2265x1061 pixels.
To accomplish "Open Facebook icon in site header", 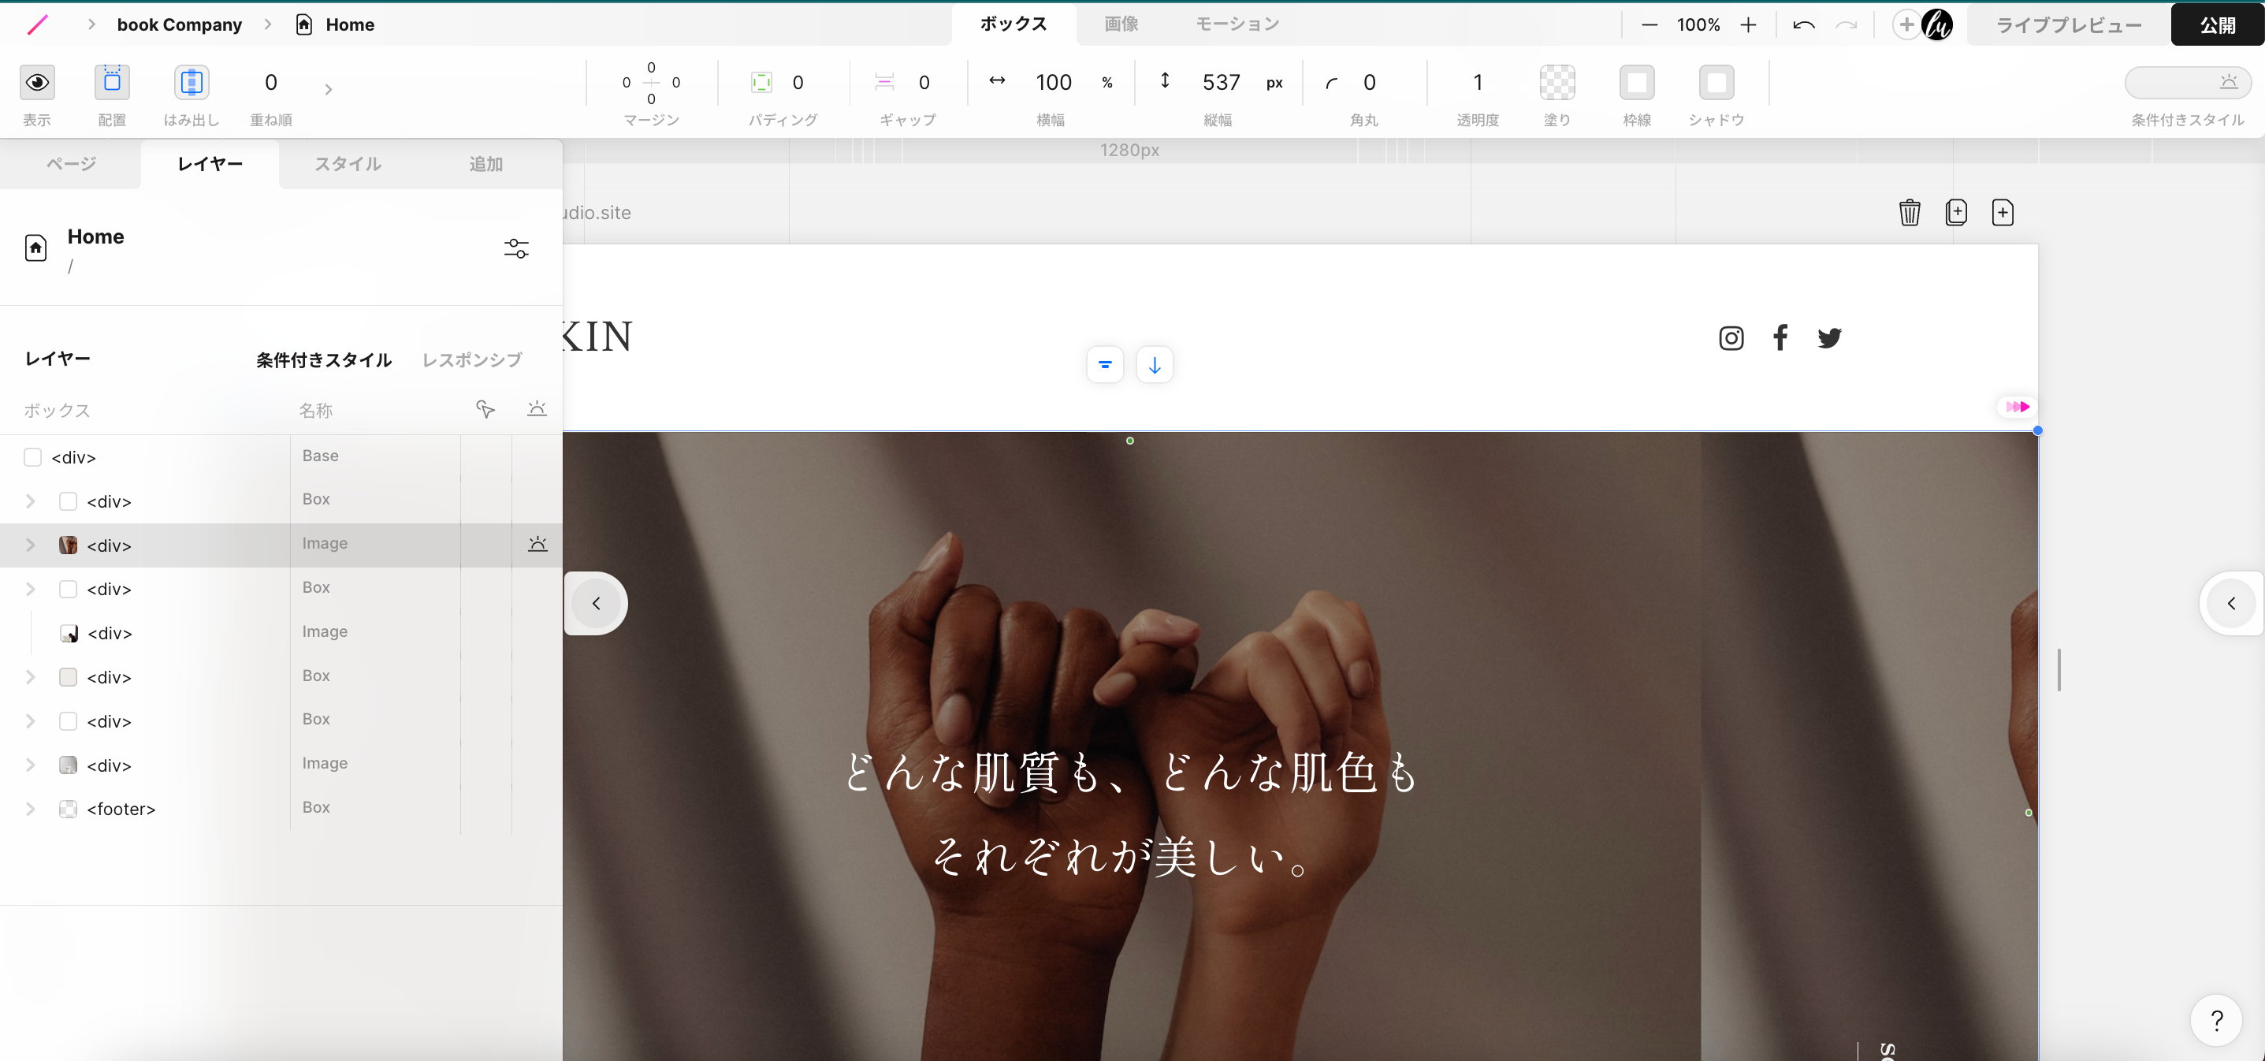I will [1780, 338].
